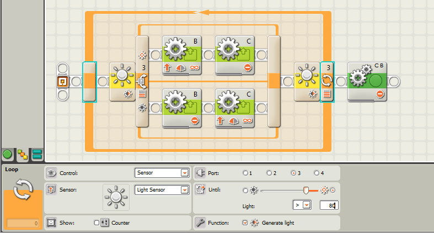
Task: Select bottom Motor B block in switch
Action: click(x=181, y=108)
